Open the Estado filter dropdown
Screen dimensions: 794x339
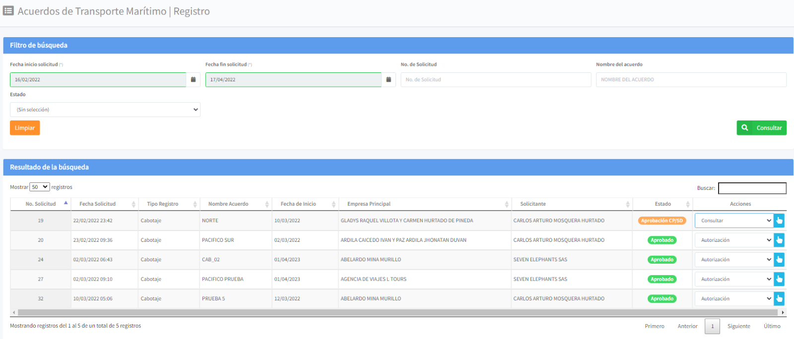(105, 110)
